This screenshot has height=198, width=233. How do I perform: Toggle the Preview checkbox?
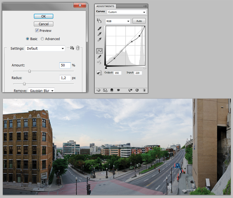click(37, 30)
